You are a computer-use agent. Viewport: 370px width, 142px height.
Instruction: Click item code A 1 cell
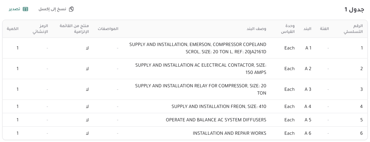pyautogui.click(x=308, y=48)
